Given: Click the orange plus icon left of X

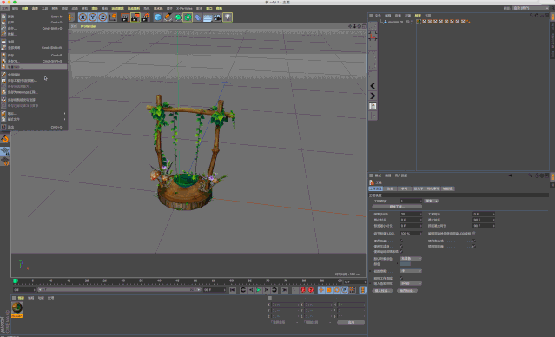Looking at the screenshot, I should [x=71, y=17].
